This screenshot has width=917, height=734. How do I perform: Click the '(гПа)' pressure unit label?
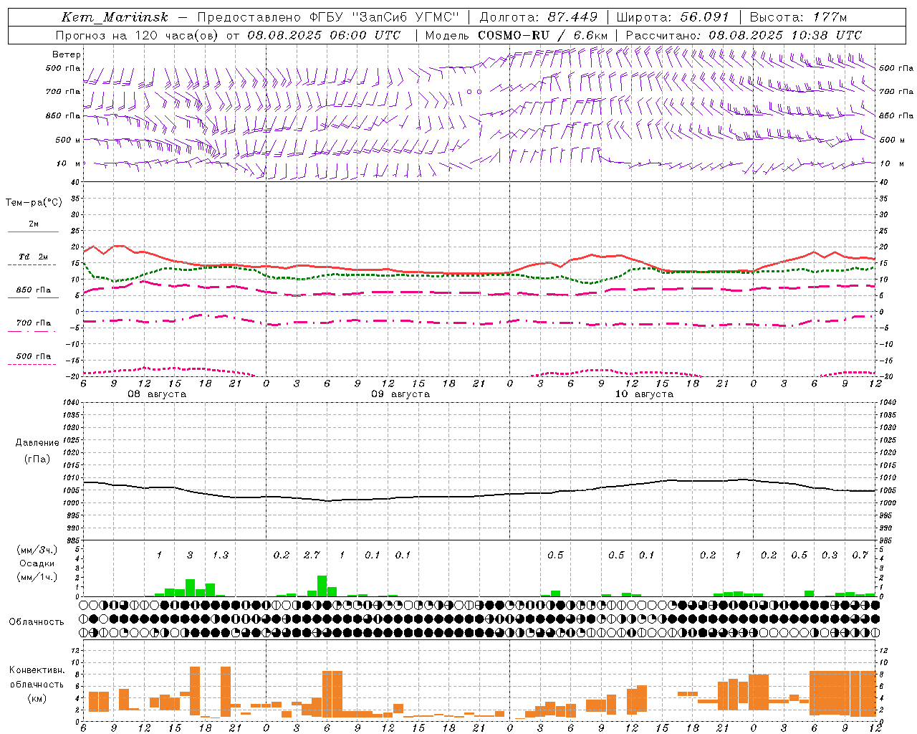(37, 459)
